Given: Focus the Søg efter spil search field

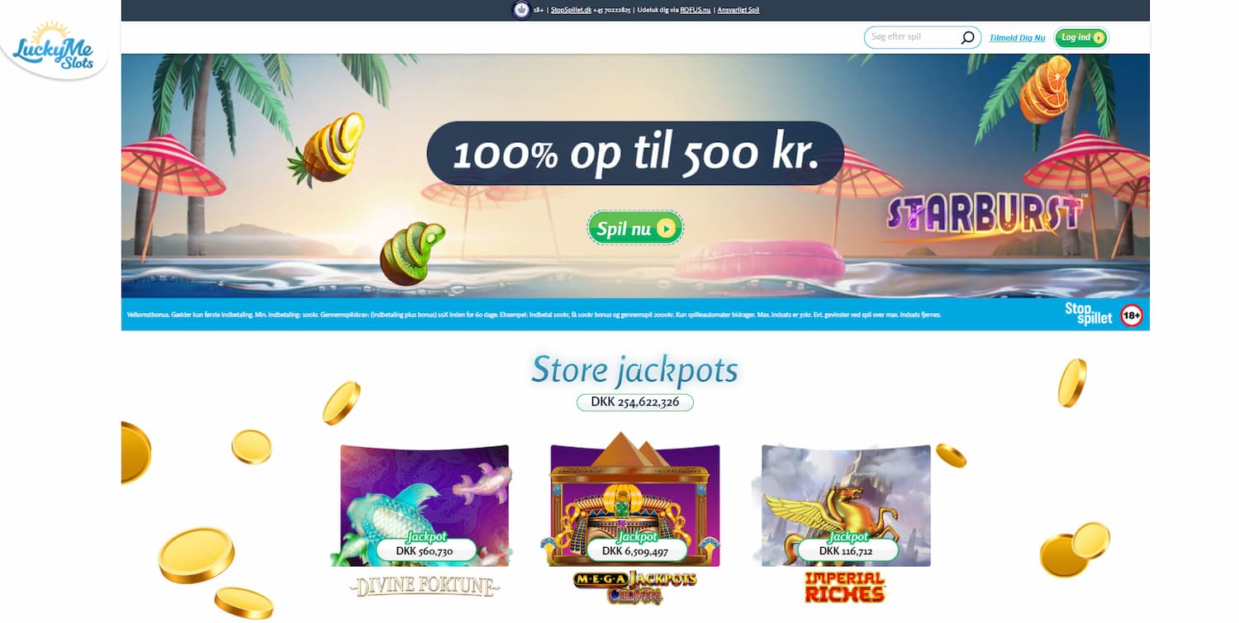Looking at the screenshot, I should coord(922,37).
